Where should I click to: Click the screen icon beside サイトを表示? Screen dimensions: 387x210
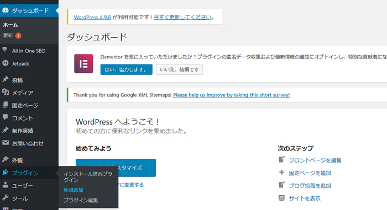(281, 198)
